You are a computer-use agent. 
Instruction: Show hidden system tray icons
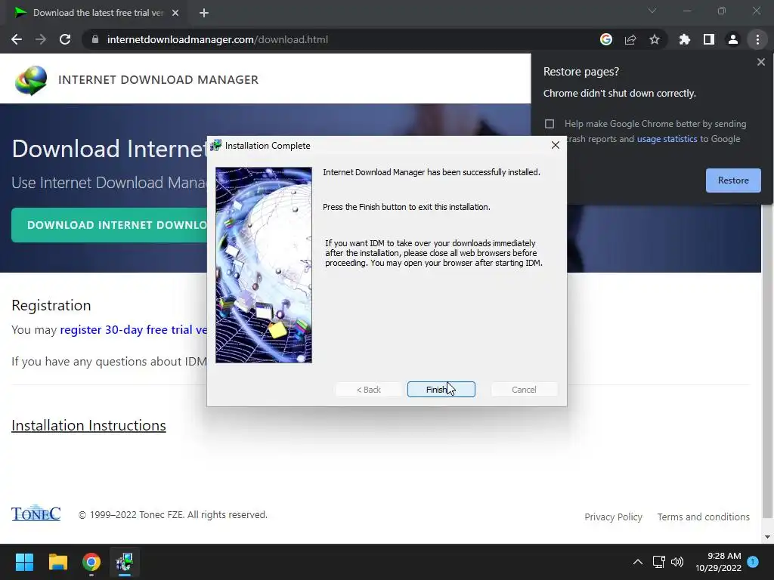pos(638,562)
